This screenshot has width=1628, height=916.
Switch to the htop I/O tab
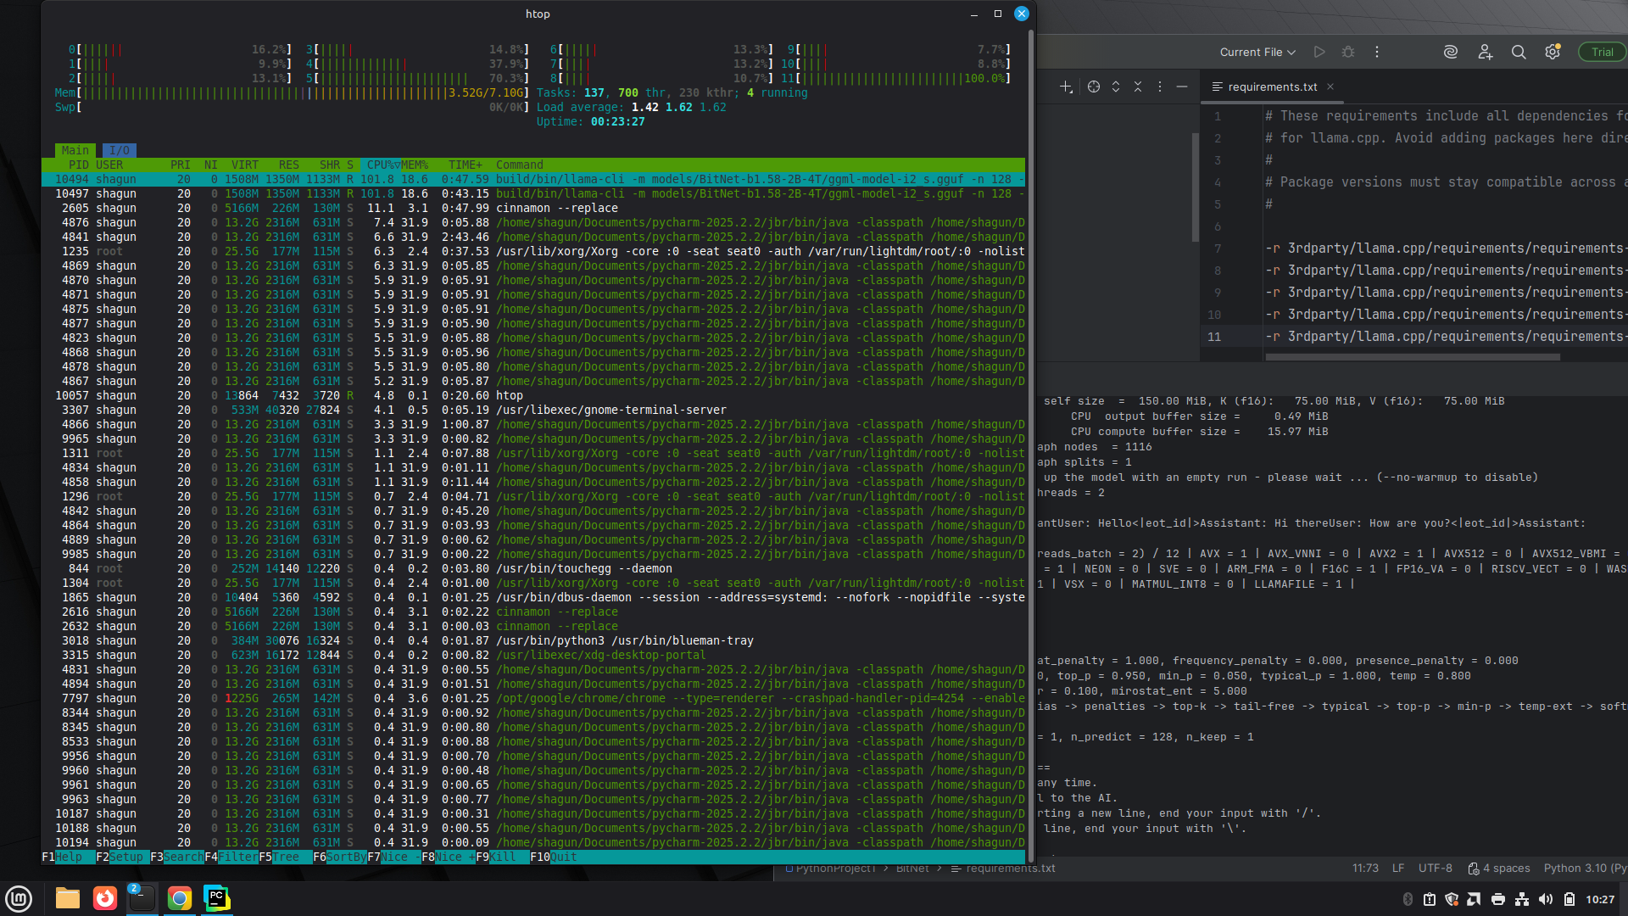pos(120,150)
